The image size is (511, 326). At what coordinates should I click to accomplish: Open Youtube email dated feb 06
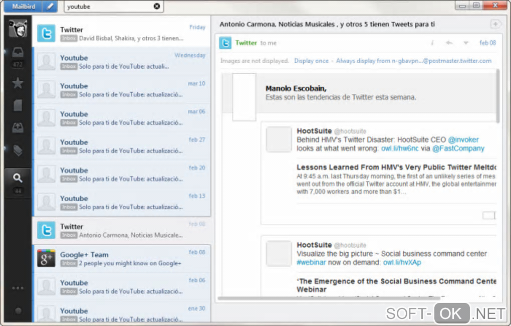point(122,286)
